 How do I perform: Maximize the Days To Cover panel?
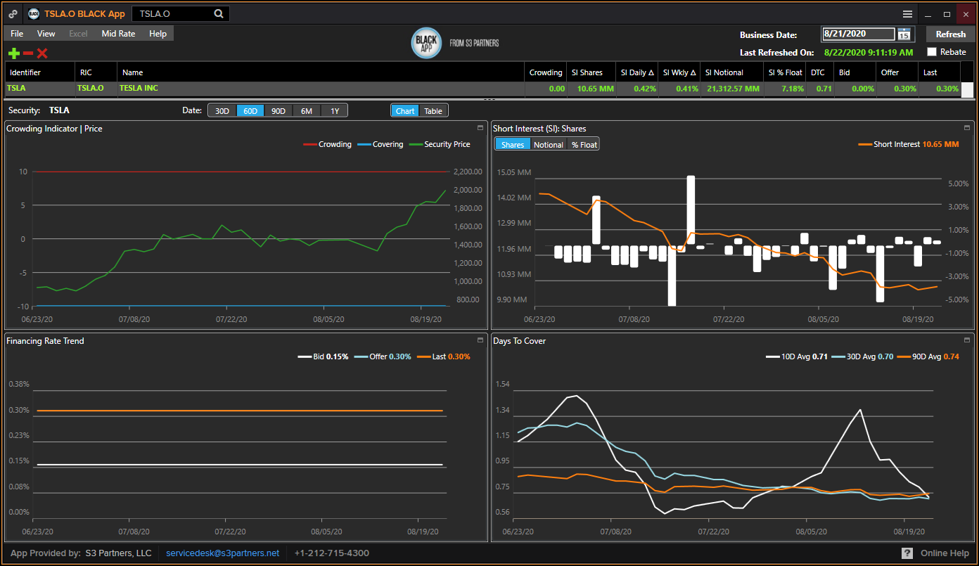967,340
